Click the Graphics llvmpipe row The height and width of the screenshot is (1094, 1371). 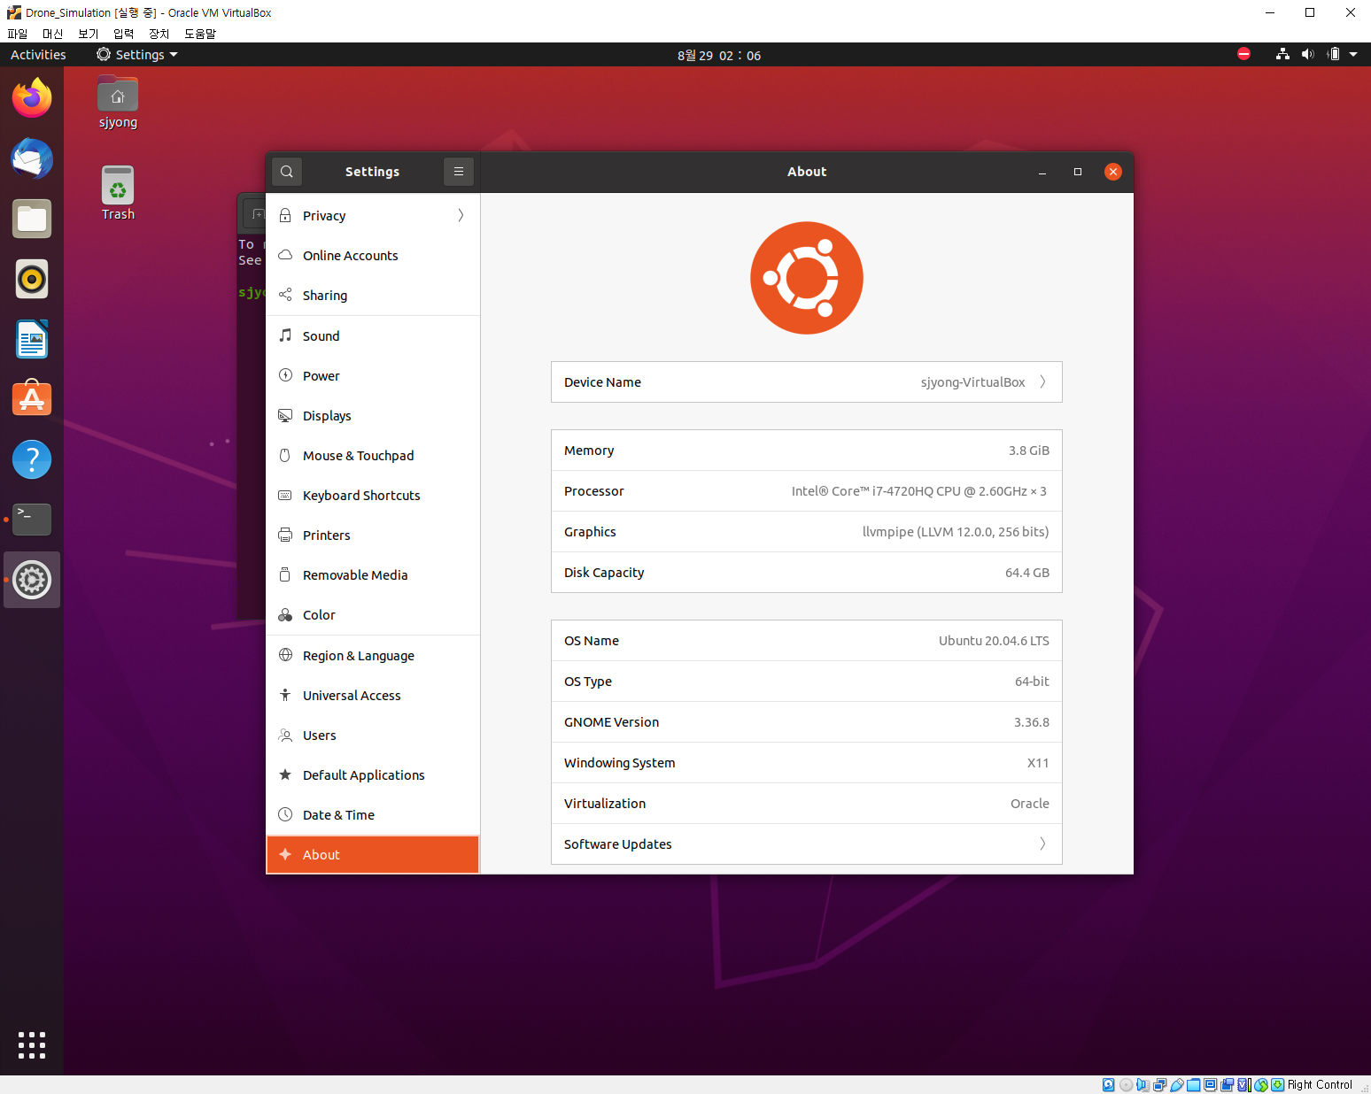(807, 532)
